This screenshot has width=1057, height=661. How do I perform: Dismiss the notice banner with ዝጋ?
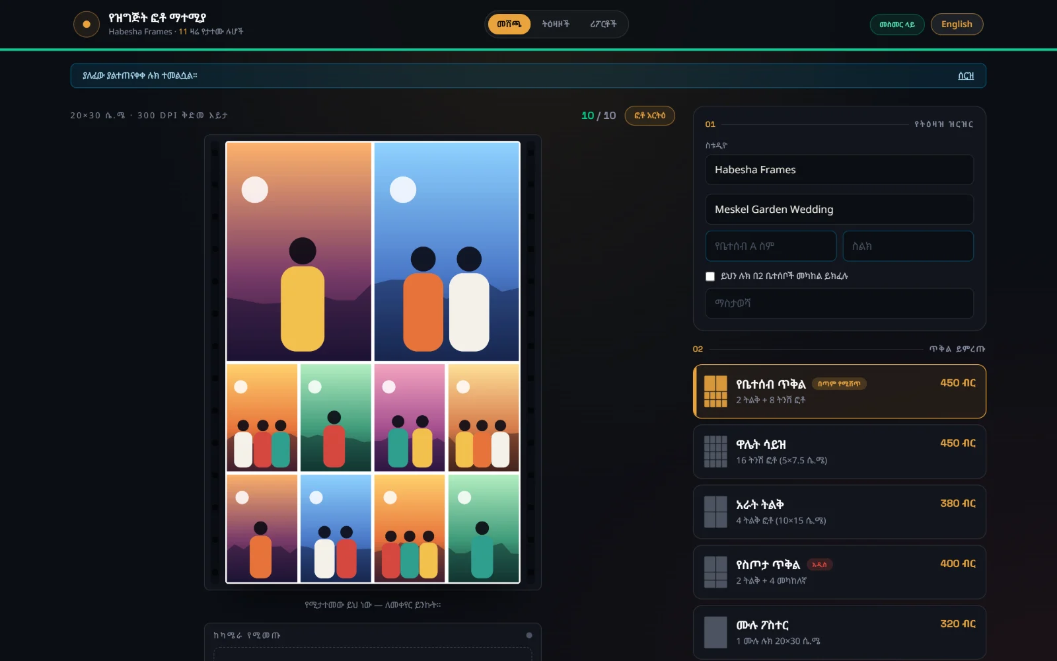(966, 76)
